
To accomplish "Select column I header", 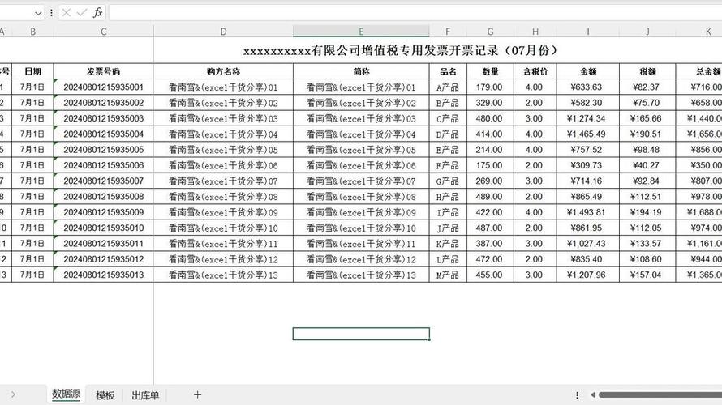I will 588,32.
